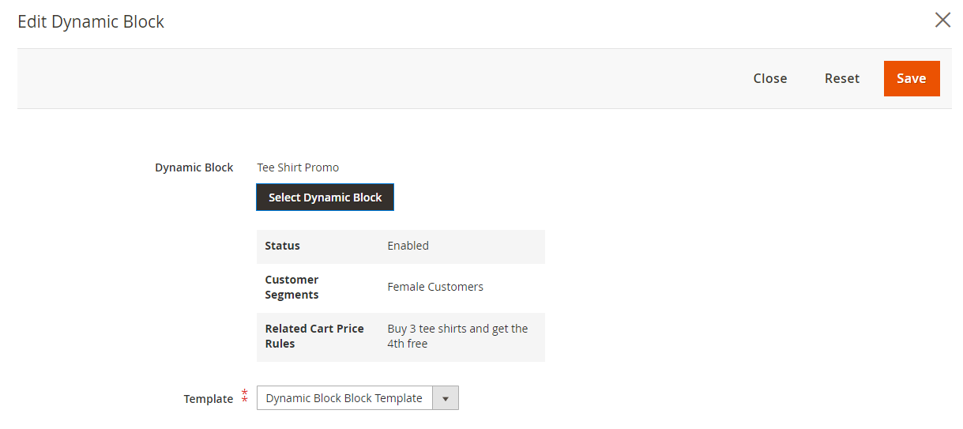Viewport: 963px width, 429px height.
Task: Click the Dynamic Block Block Template field
Action: (358, 398)
